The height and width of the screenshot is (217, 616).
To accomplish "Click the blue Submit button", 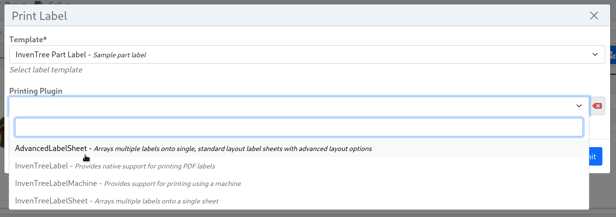I will click(x=596, y=156).
